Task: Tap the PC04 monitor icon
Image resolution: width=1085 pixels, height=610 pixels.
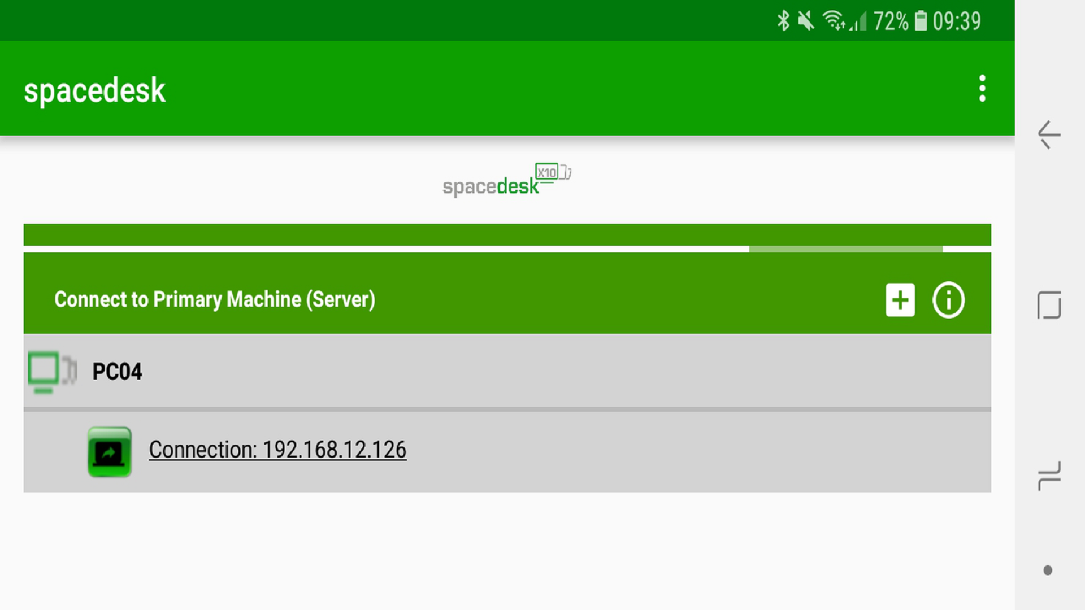Action: pyautogui.click(x=52, y=372)
